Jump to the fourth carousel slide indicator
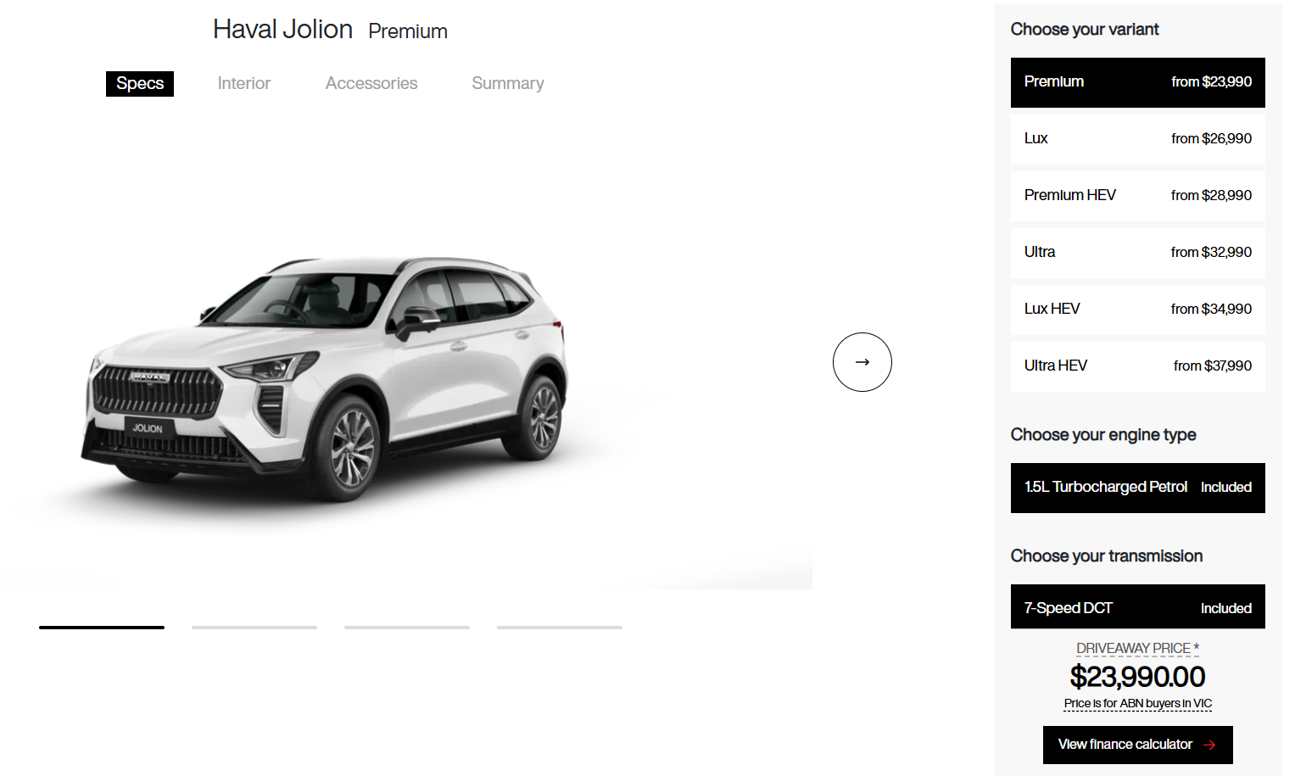The height and width of the screenshot is (776, 1295). tap(560, 628)
